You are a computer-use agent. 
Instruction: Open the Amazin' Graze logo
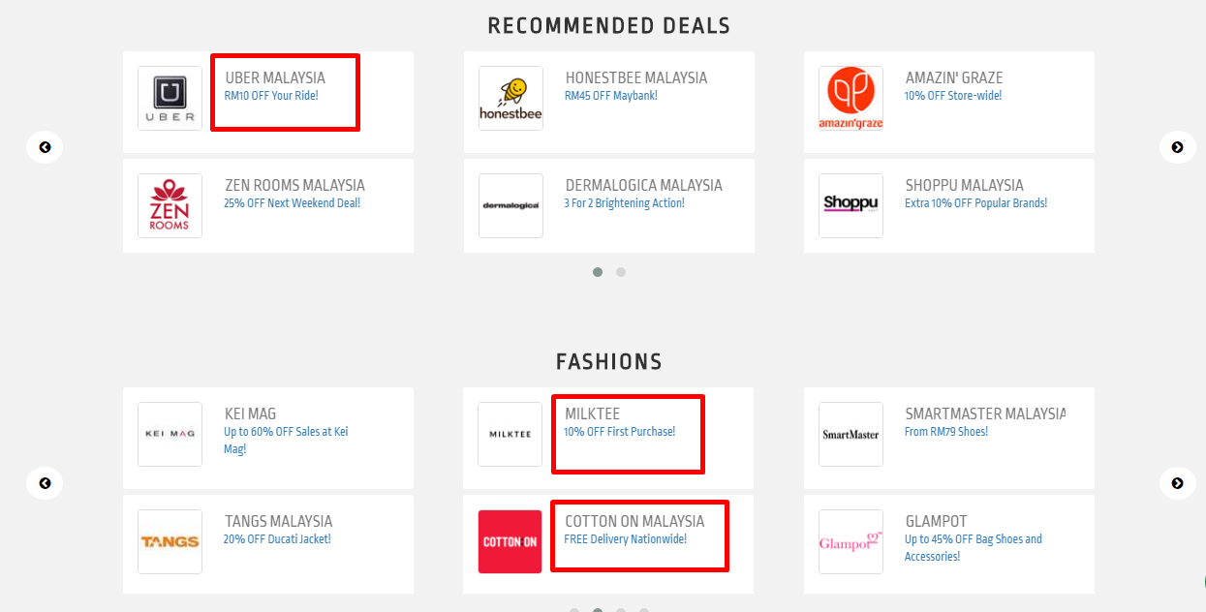pos(850,99)
